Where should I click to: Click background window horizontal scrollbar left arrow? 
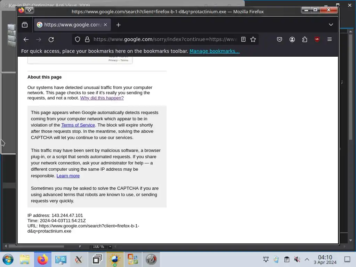click(x=6, y=246)
